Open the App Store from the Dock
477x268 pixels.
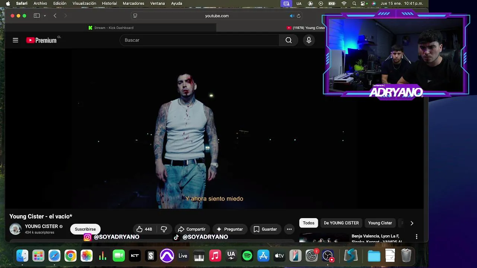pos(263,256)
